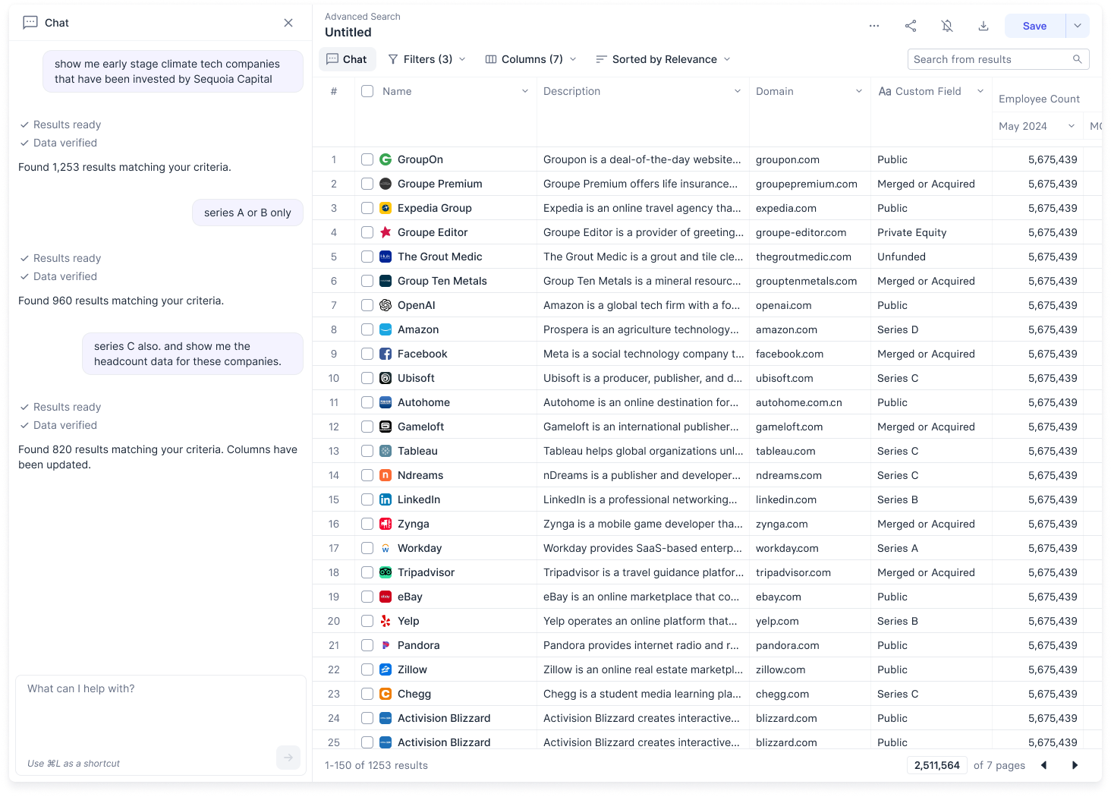Click the download icon
This screenshot has height=797, width=1111.
[984, 26]
